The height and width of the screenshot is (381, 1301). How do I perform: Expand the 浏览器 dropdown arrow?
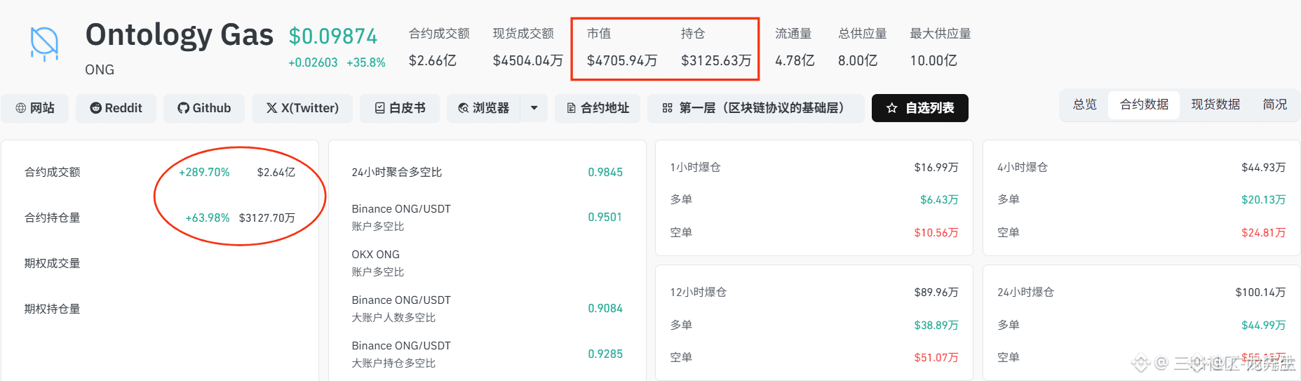(534, 108)
